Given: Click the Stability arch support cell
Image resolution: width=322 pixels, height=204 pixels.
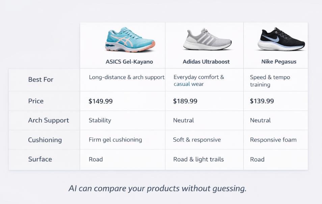Looking at the screenshot, I should tap(100, 120).
